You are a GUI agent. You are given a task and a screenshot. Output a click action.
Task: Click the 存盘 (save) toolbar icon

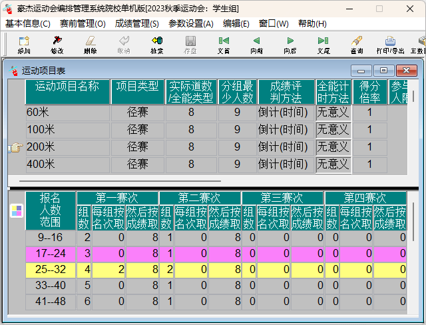point(190,45)
